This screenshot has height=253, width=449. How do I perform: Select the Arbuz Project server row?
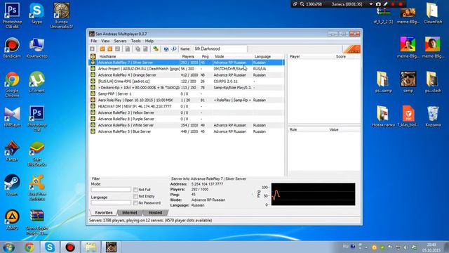pos(187,69)
